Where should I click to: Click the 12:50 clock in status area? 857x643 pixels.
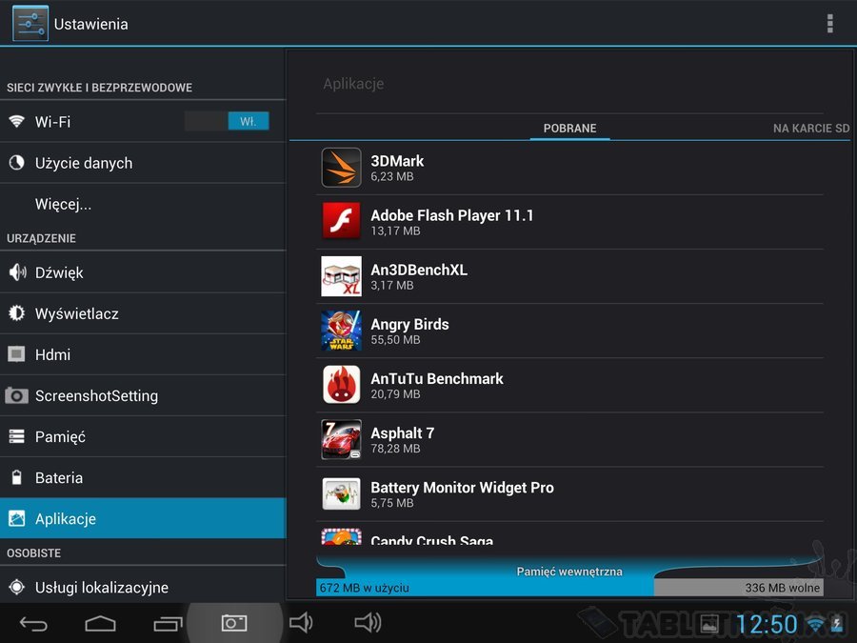[x=767, y=624]
